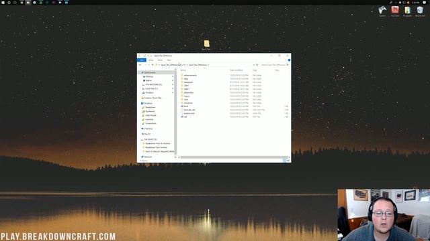Image resolution: width=430 pixels, height=241 pixels.
Task: Open Desktop in Quick access
Action: [149, 76]
